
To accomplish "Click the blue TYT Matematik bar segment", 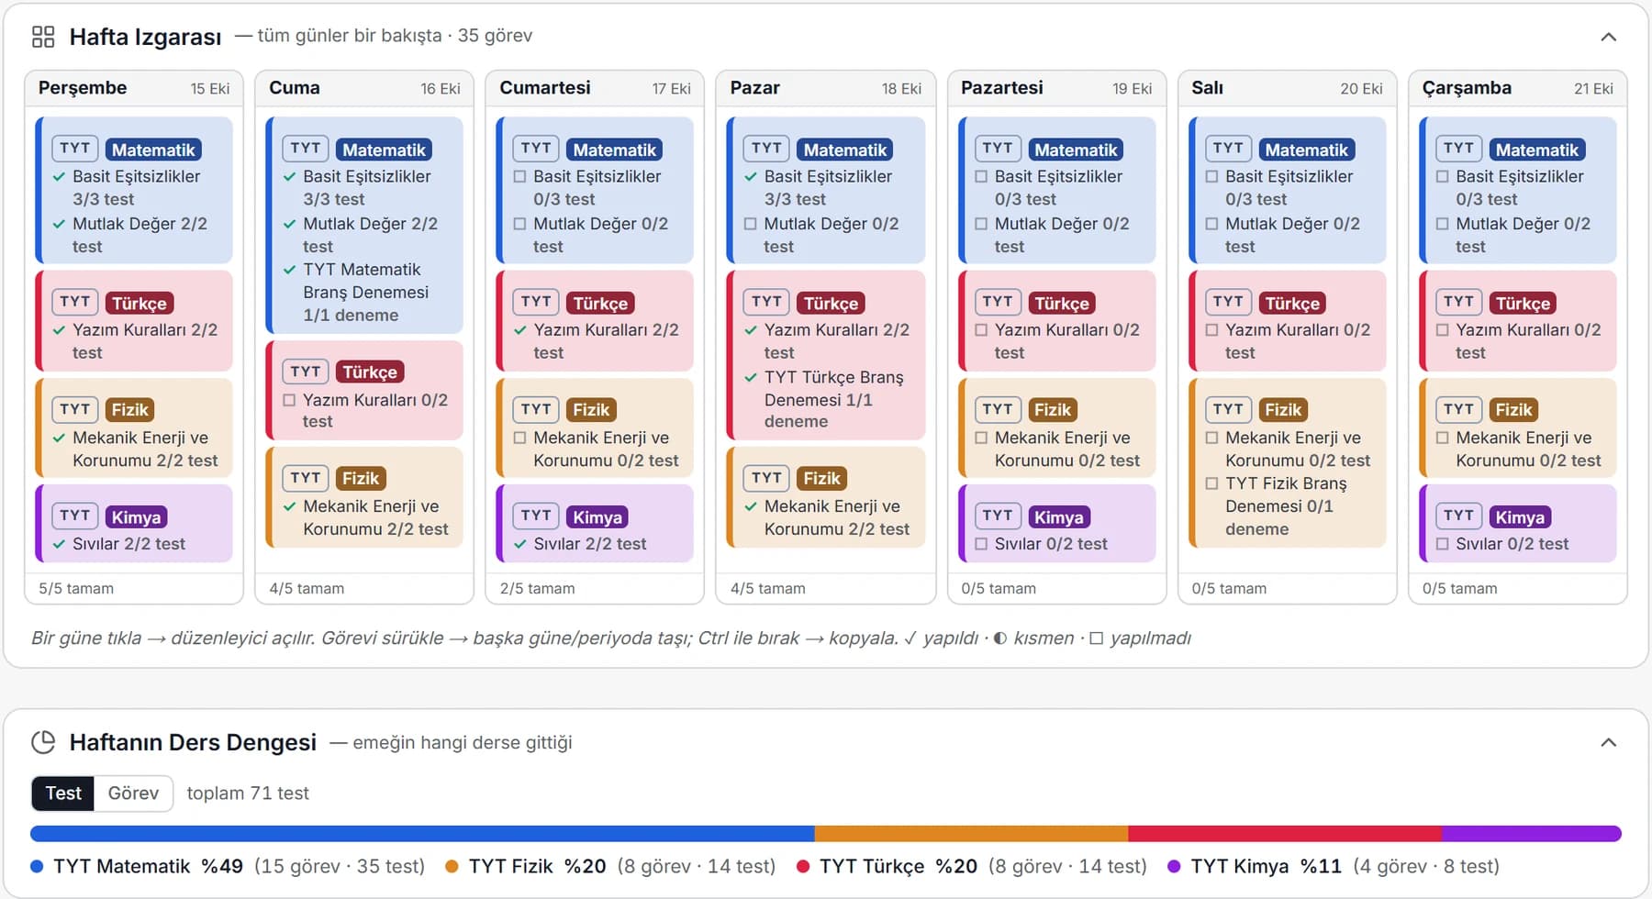I will [422, 834].
